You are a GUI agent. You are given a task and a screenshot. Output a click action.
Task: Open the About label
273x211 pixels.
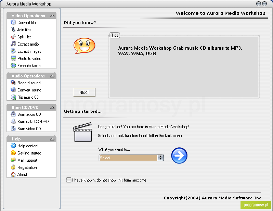point(22,174)
